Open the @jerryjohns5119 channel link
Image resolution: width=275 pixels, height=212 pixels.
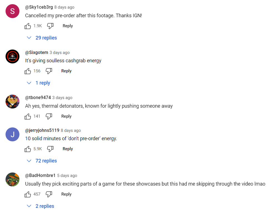(x=42, y=130)
